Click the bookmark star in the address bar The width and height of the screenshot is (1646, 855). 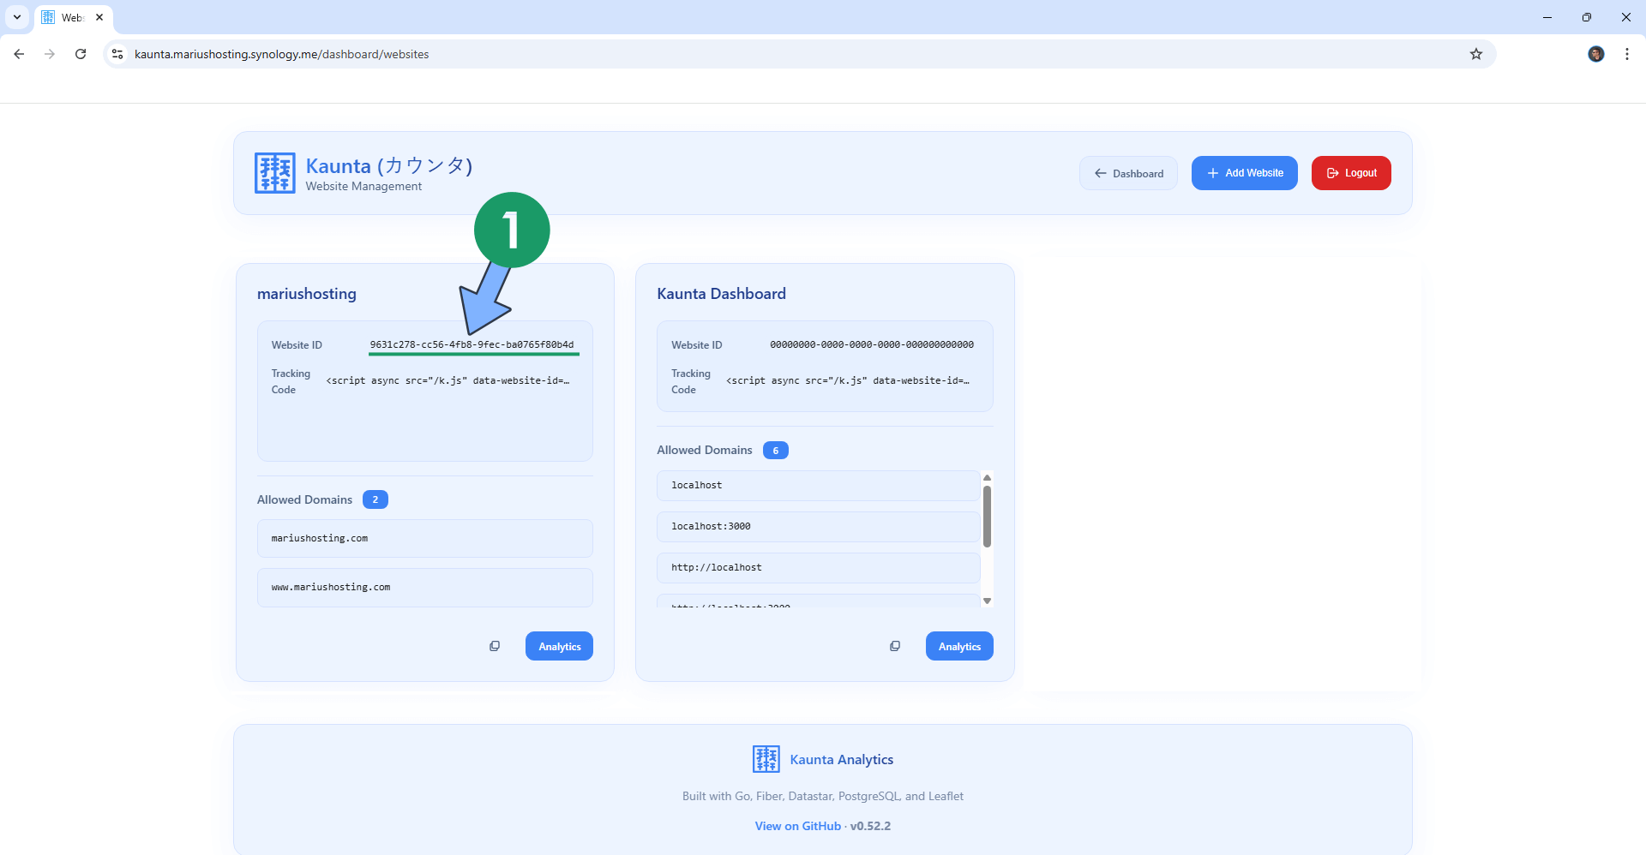point(1476,53)
